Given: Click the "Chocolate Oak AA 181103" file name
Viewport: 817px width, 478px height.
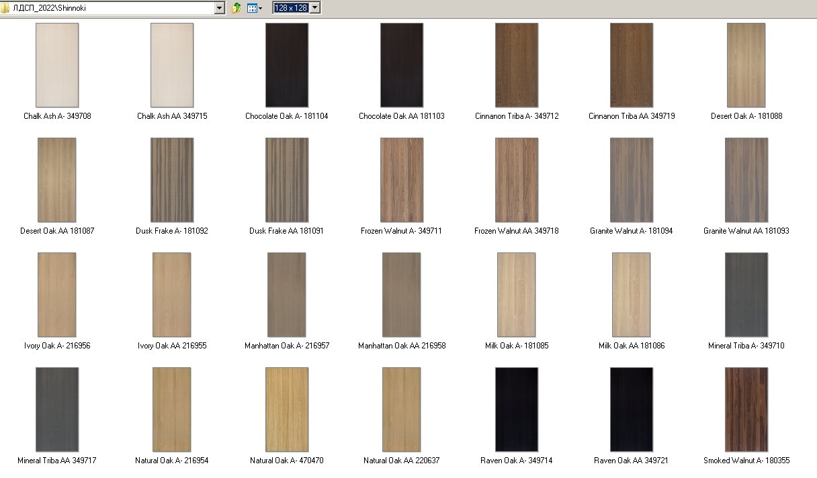Looking at the screenshot, I should [x=402, y=116].
